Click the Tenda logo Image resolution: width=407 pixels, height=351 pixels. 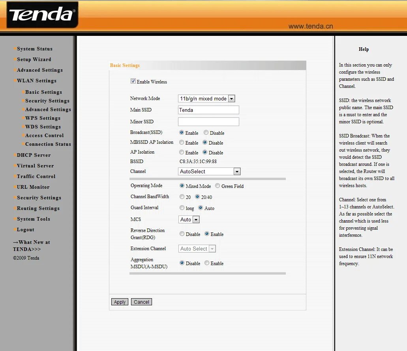coord(42,15)
